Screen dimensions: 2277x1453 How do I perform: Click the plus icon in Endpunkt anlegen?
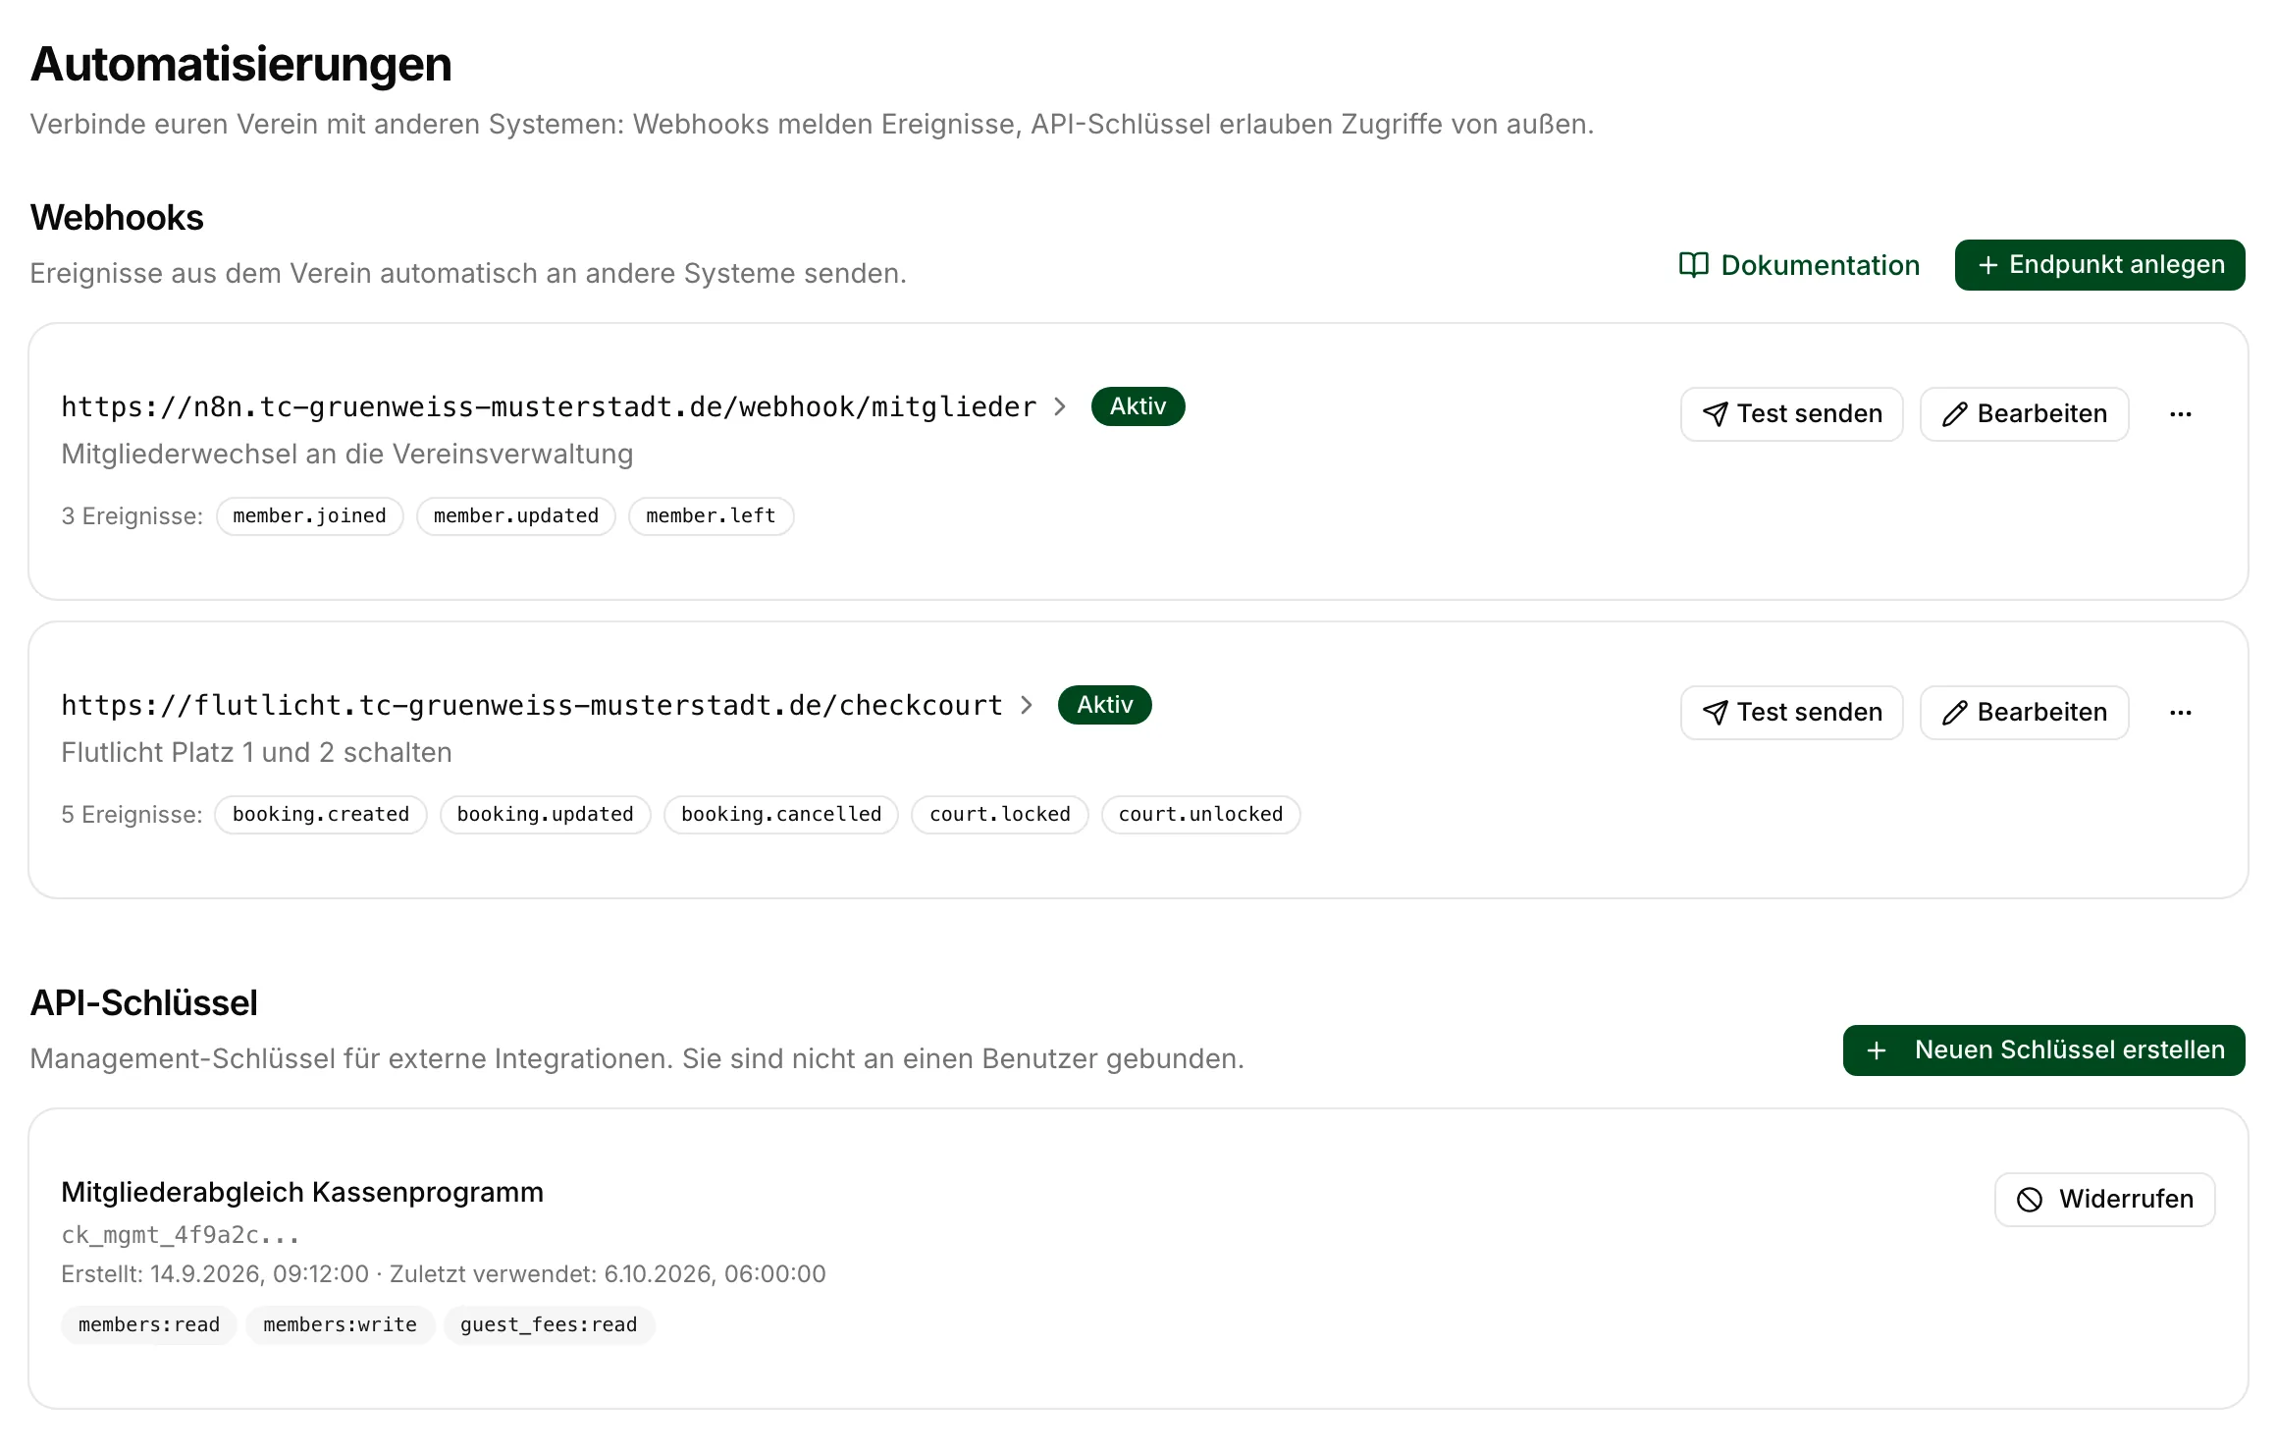point(1987,266)
